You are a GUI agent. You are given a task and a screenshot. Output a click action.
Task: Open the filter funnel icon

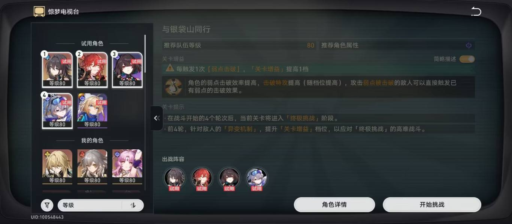[x=47, y=205]
